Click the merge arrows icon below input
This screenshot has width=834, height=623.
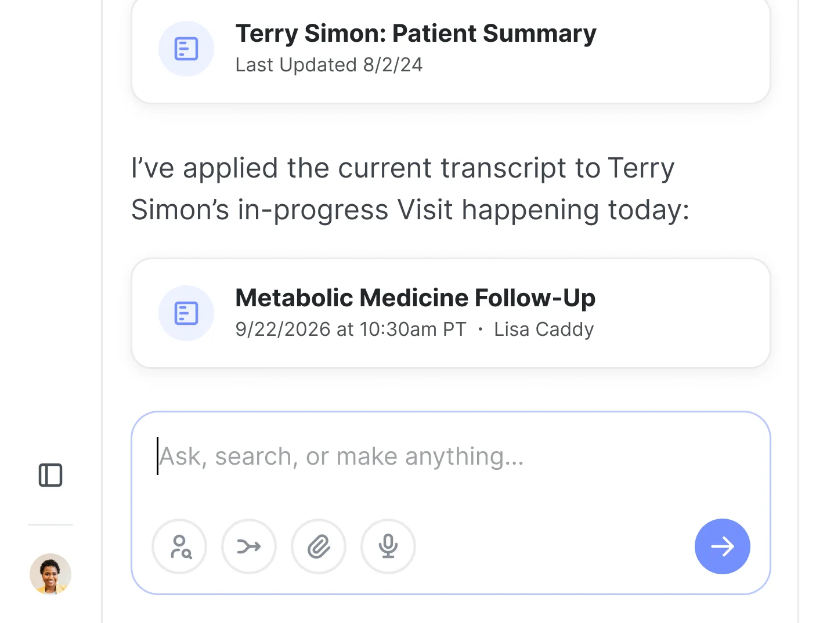249,546
